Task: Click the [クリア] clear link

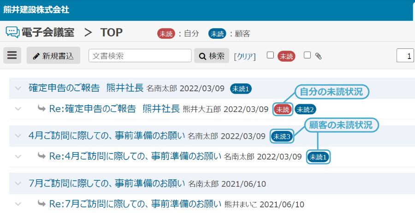Action: pos(245,56)
